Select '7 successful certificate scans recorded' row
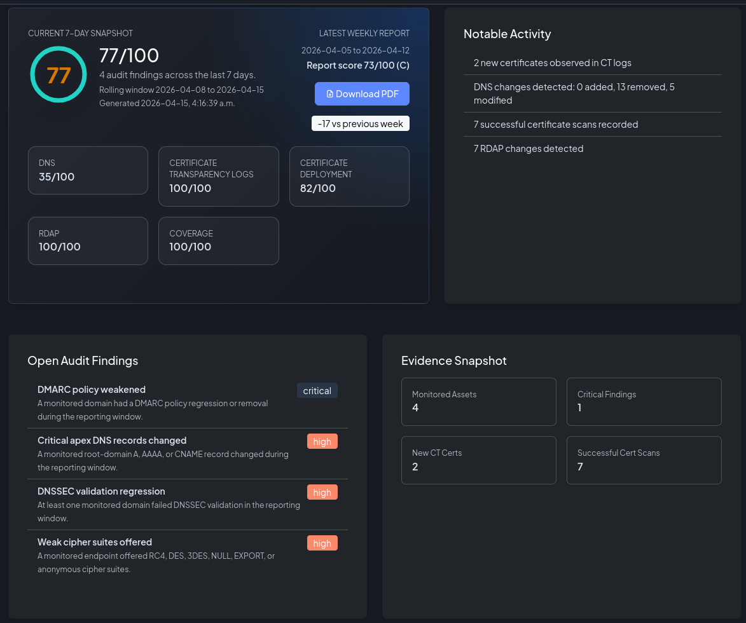The image size is (746, 623). click(x=592, y=125)
